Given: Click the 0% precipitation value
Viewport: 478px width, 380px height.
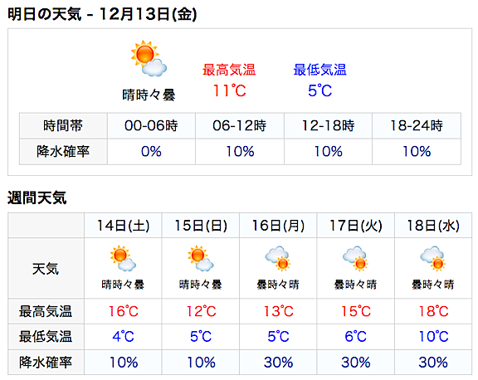Looking at the screenshot, I should [151, 152].
